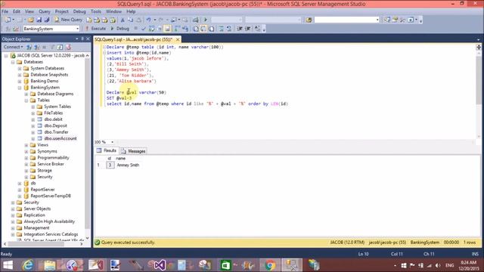
Task: Click the New Query toolbar button
Action: [69, 20]
